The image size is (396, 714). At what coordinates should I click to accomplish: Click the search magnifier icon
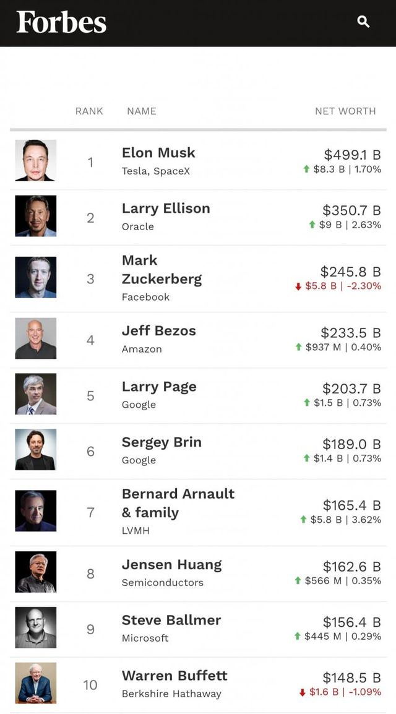tap(364, 22)
